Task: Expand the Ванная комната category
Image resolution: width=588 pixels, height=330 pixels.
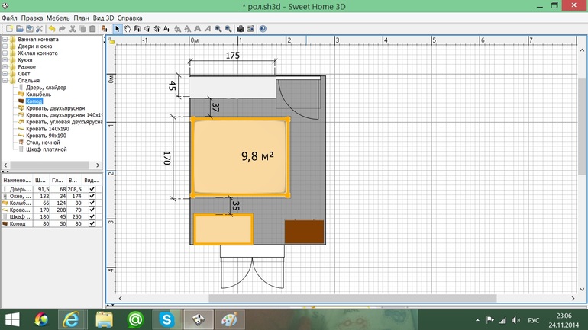Action: [x=5, y=40]
